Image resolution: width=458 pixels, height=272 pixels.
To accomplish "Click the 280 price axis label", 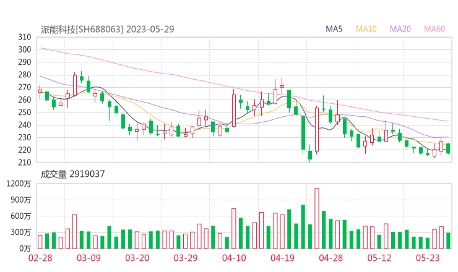I will (x=25, y=75).
